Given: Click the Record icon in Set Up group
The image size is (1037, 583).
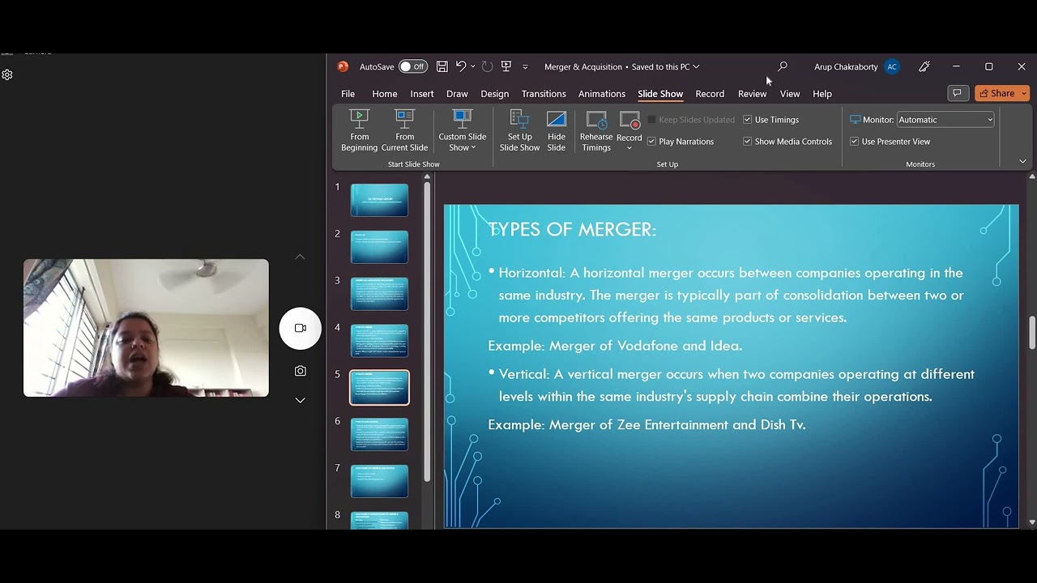Looking at the screenshot, I should coord(629,121).
